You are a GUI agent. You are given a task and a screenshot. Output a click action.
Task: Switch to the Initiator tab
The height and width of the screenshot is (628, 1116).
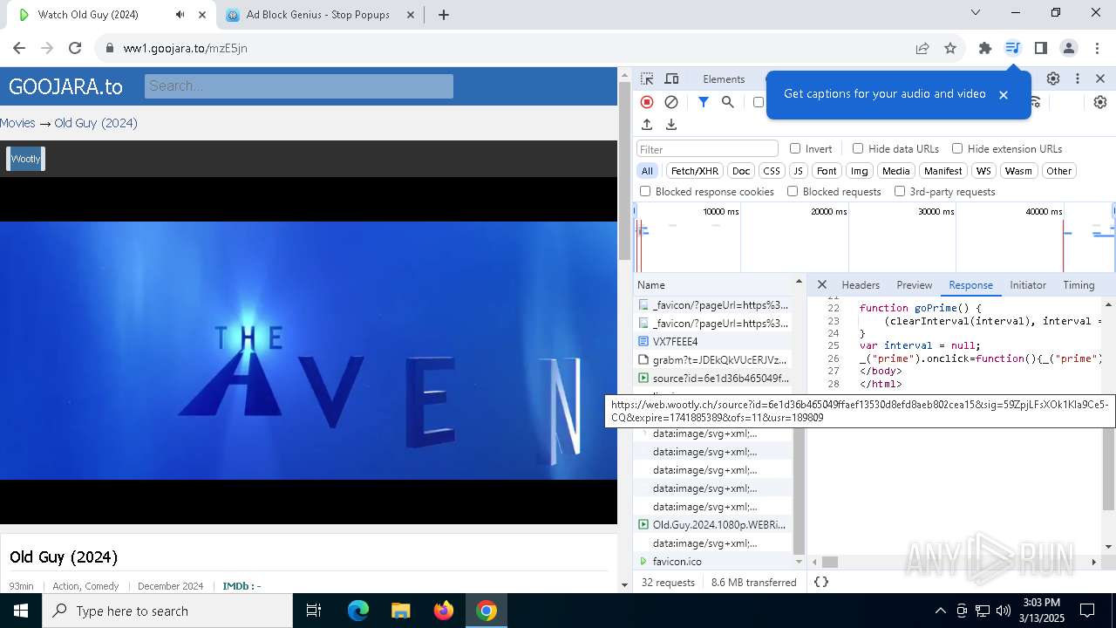pyautogui.click(x=1028, y=285)
